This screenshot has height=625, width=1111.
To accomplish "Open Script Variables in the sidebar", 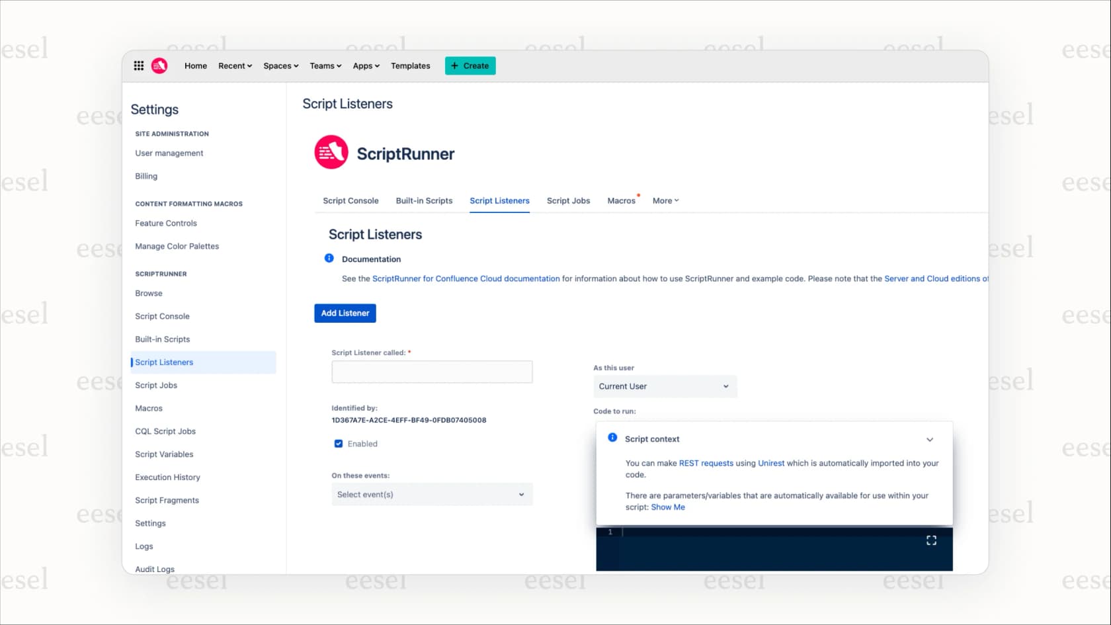I will (x=164, y=454).
